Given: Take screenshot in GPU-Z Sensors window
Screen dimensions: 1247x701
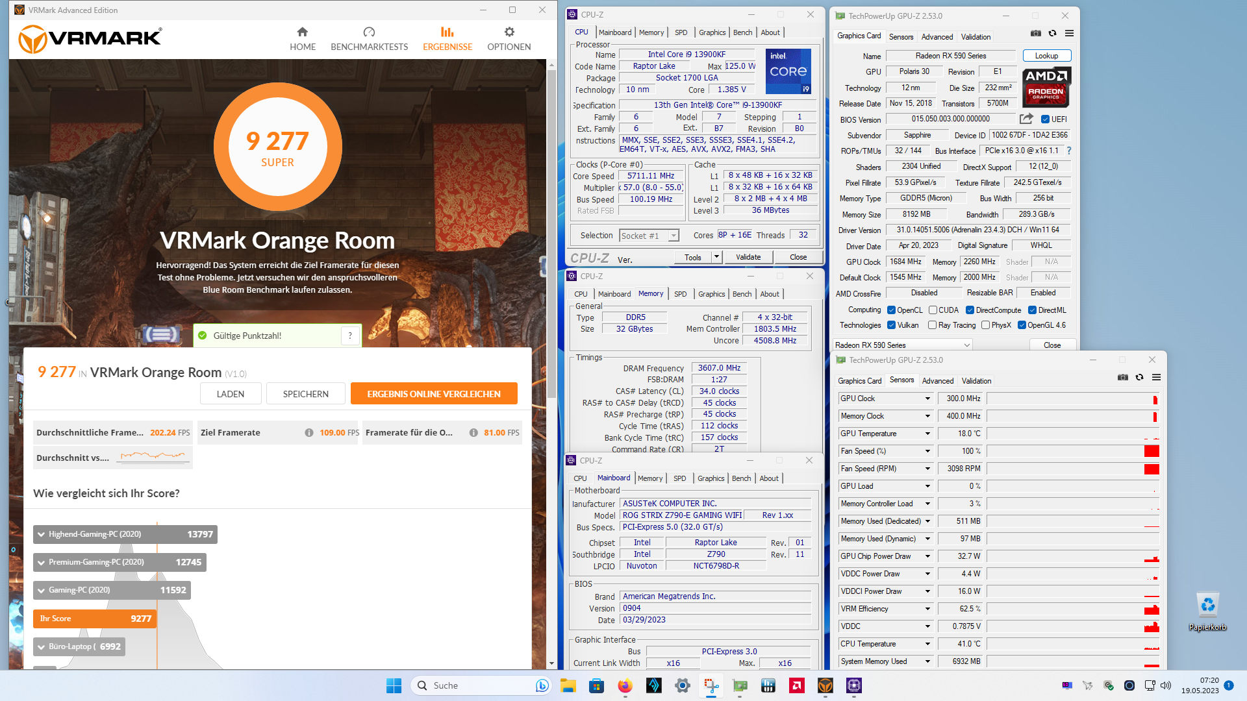Looking at the screenshot, I should coord(1123,377).
